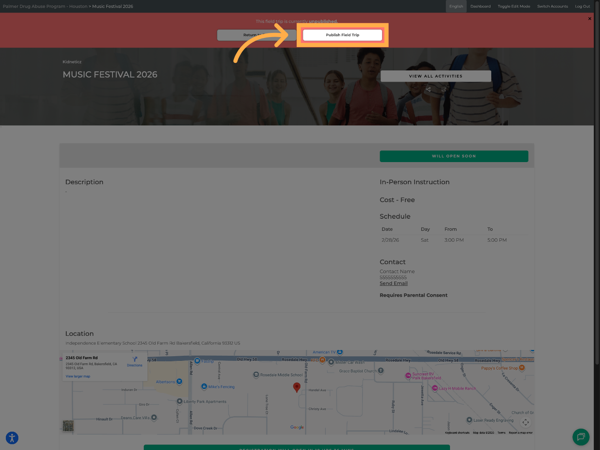
Task: Switch map to satellite view thumbnail
Action: click(x=68, y=426)
